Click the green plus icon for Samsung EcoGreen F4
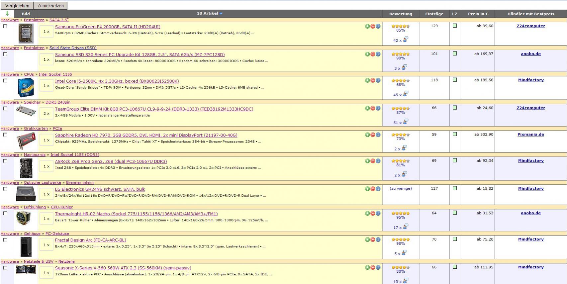567x284 pixels. click(367, 26)
